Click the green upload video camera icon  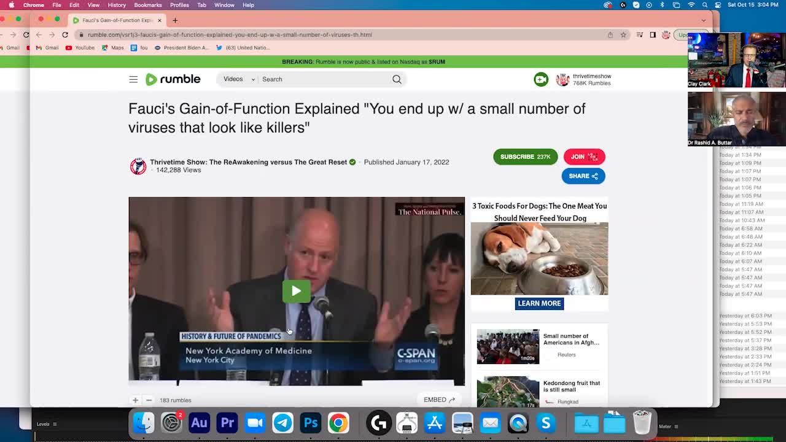click(x=541, y=79)
